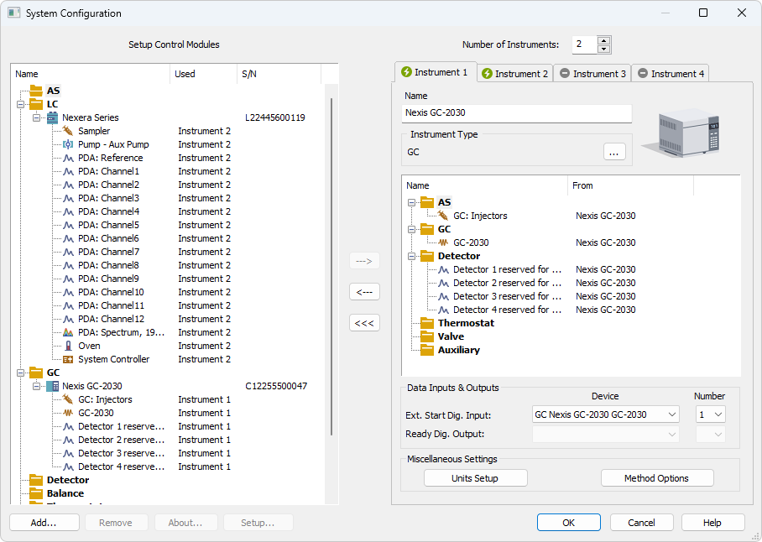Open Units Setup
This screenshot has width=762, height=542.
[x=475, y=478]
